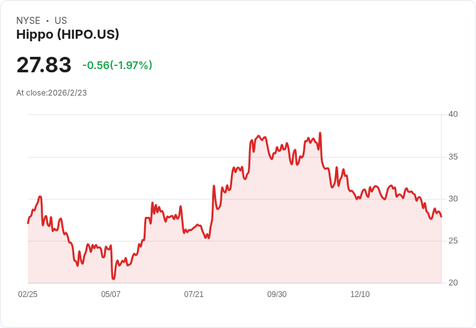Screen dimensions: 476x328
Task: Click the 40 price label on the y-axis
Action: point(453,114)
